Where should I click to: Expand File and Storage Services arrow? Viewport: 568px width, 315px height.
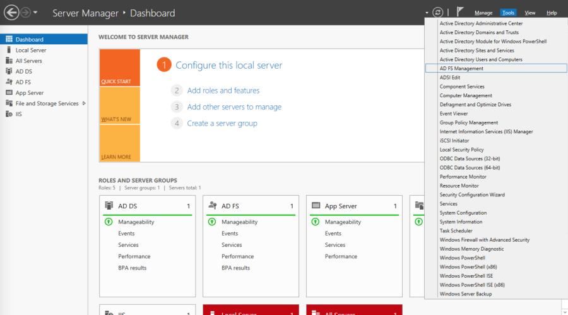84,104
